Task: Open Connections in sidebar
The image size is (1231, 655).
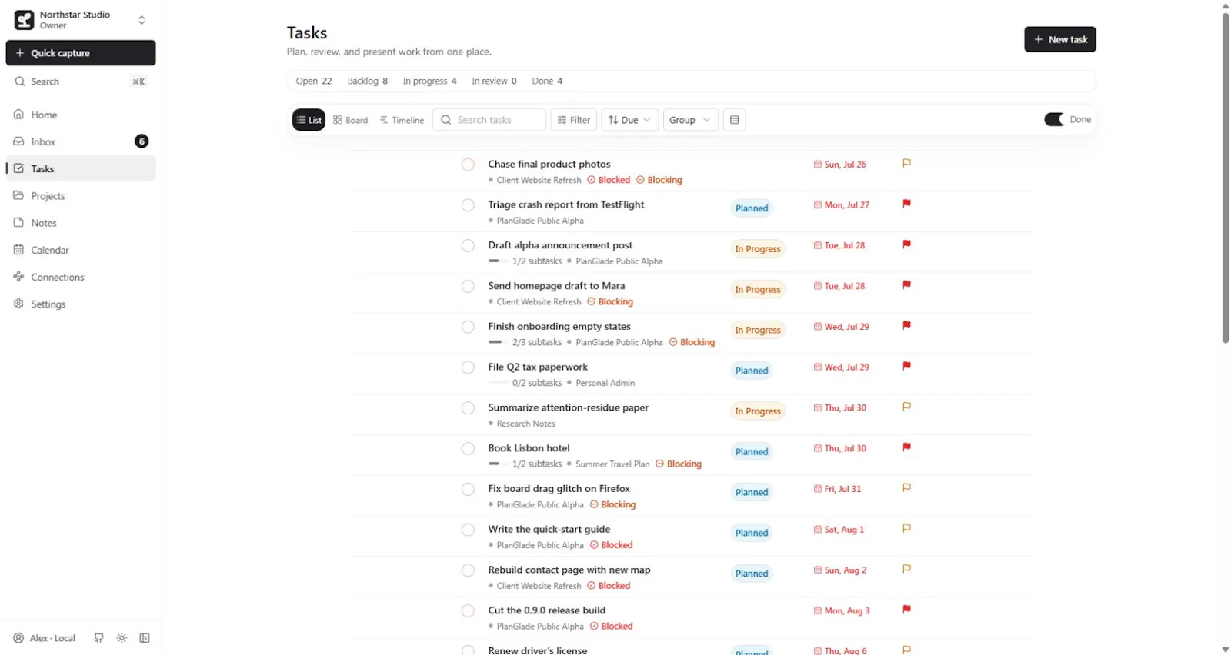Action: click(81, 277)
